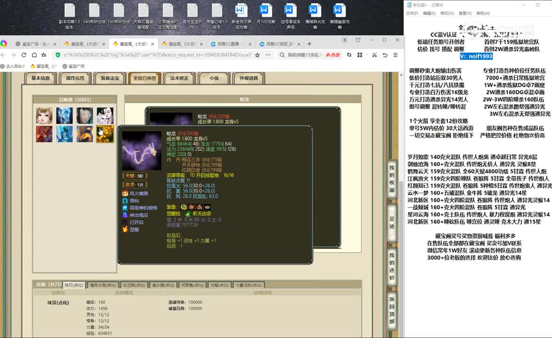Click the 足迹 side button
The height and width of the screenshot is (338, 552).
[x=392, y=223]
